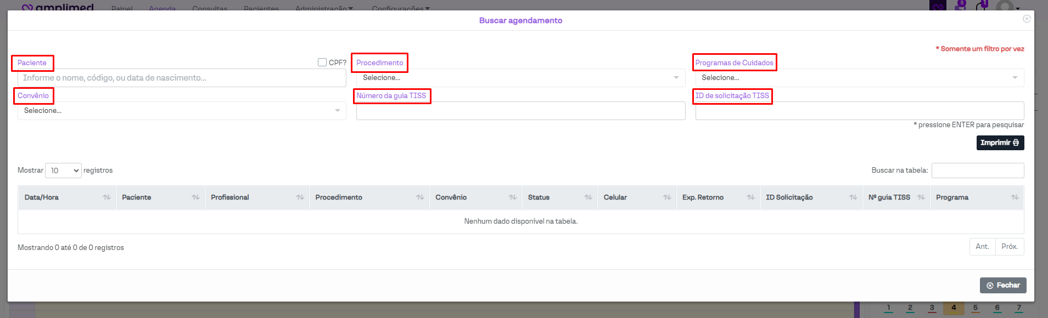Change the Mostrar registros count dropdown
1048x318 pixels.
click(63, 171)
